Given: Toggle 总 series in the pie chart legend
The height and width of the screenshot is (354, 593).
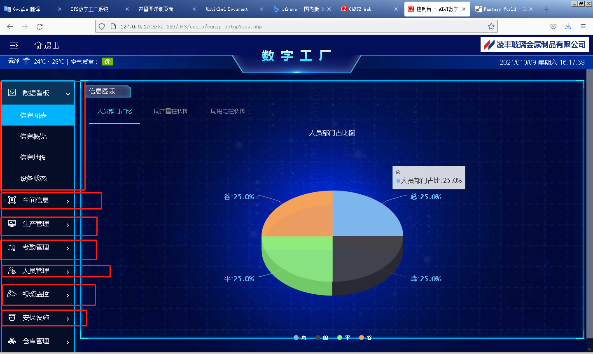Looking at the screenshot, I should pyautogui.click(x=300, y=338).
